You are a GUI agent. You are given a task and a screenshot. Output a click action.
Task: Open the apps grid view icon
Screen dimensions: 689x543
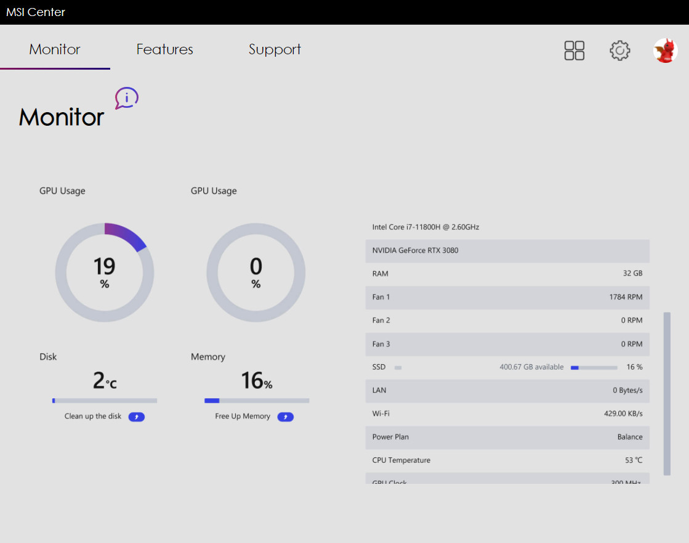(574, 51)
